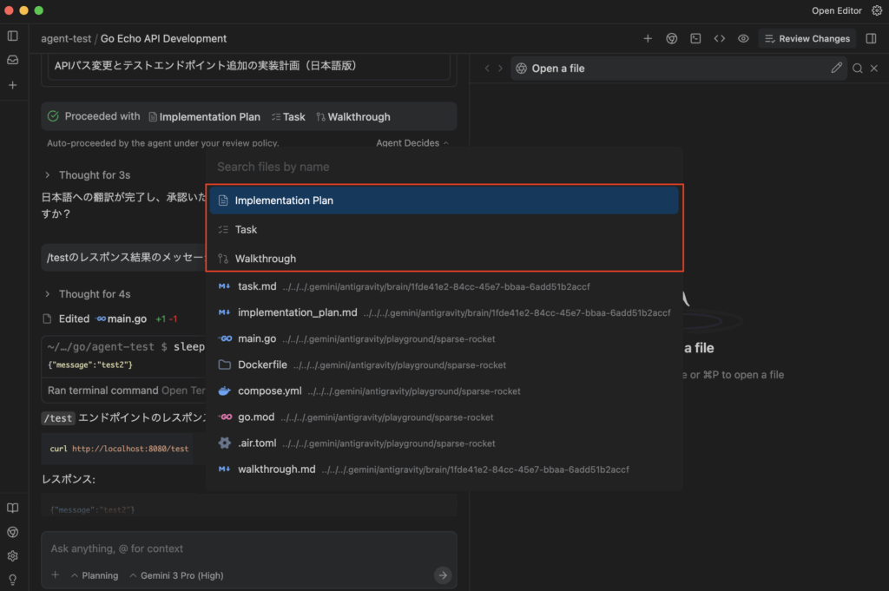Click Open Editor at top right
This screenshot has width=889, height=591.
point(836,10)
